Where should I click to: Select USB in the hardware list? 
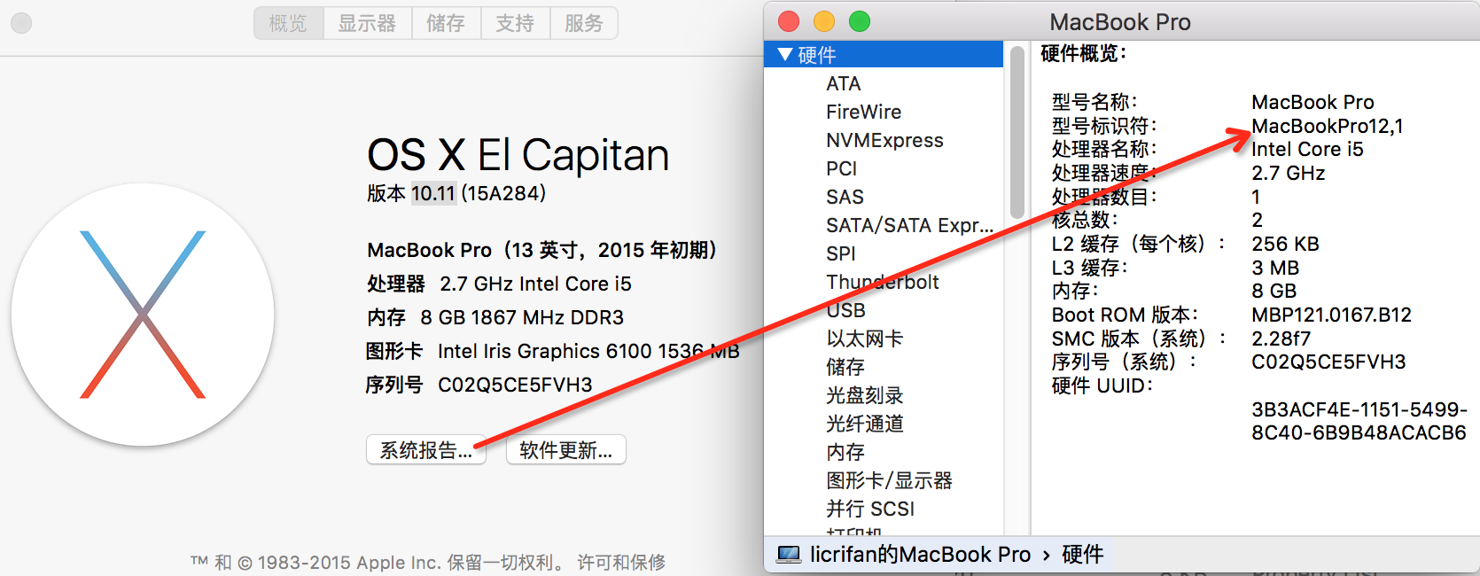point(845,310)
